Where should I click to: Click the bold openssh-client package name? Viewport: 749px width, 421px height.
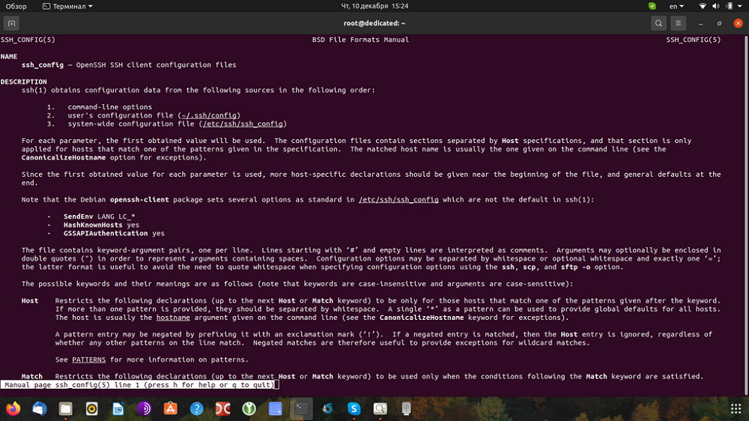pos(139,199)
